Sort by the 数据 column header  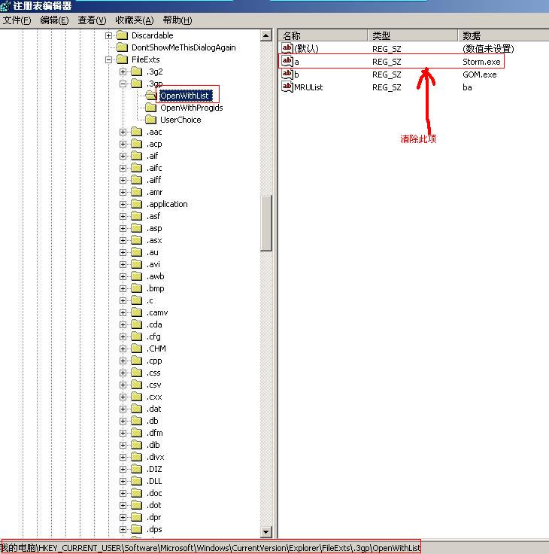pyautogui.click(x=503, y=35)
